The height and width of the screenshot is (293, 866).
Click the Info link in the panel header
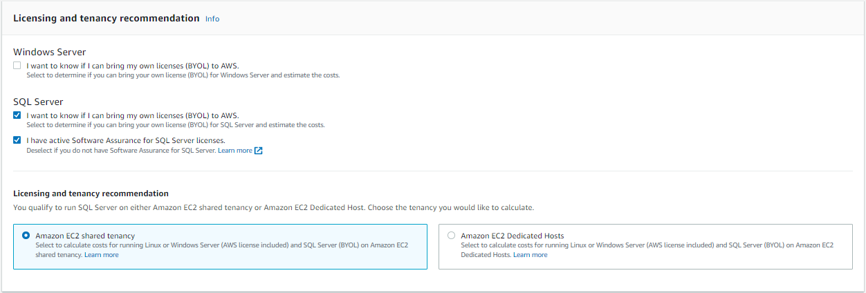[x=212, y=19]
